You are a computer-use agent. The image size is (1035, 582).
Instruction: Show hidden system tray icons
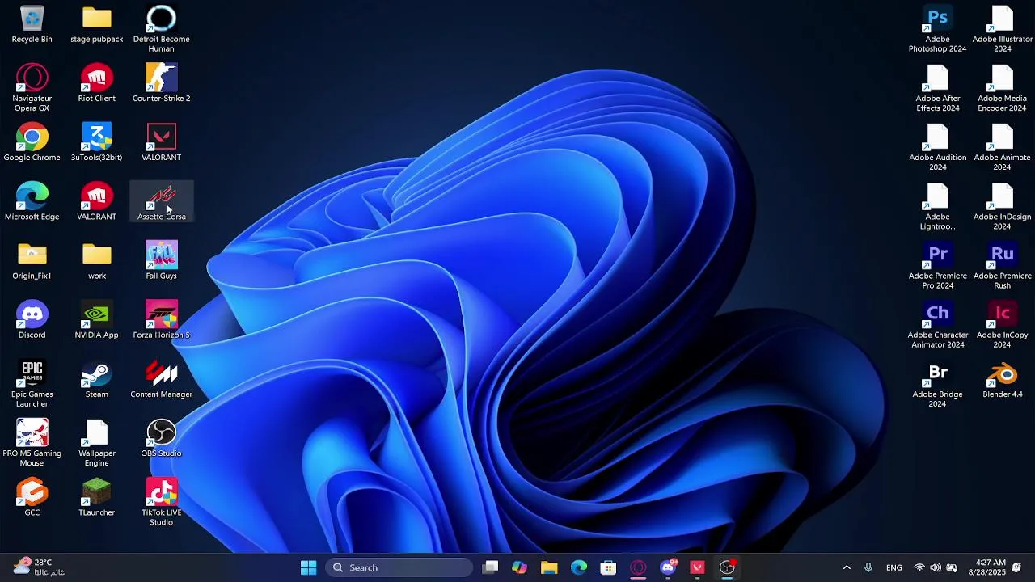click(x=847, y=567)
